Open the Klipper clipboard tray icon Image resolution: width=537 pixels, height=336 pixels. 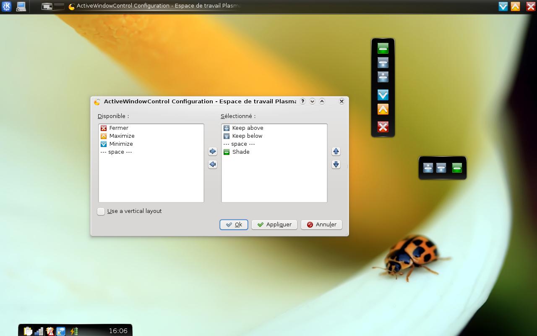point(28,331)
